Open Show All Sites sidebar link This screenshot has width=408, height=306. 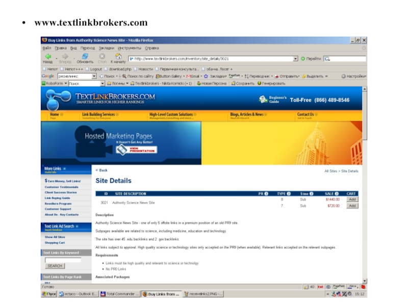[55, 237]
